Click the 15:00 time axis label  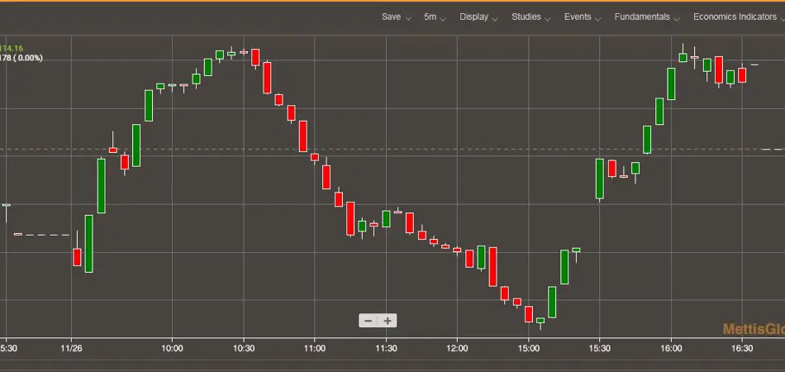pyautogui.click(x=529, y=348)
